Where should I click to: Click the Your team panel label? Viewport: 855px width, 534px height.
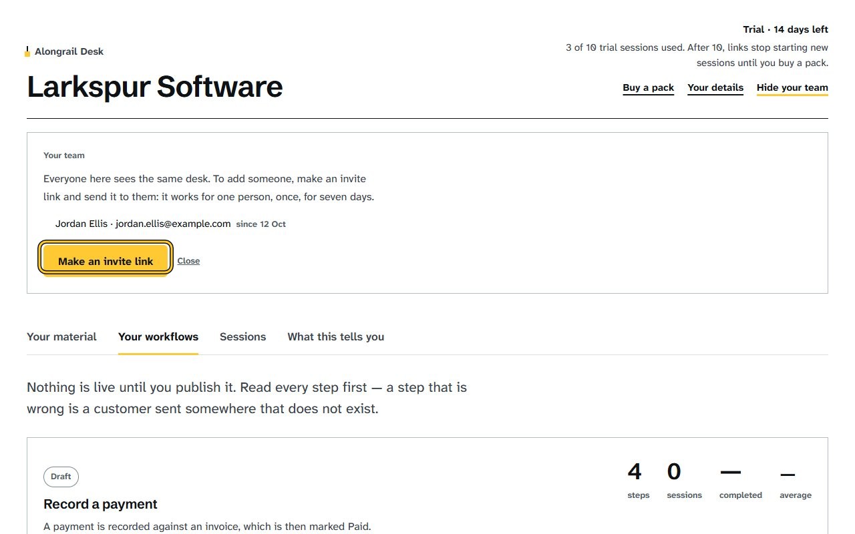(x=64, y=156)
